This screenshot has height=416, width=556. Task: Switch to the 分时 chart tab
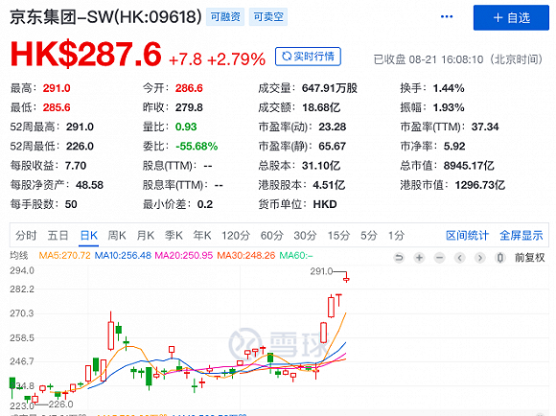[x=26, y=236]
